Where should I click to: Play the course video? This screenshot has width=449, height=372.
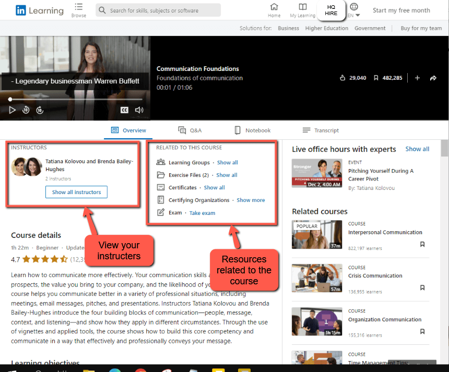coord(13,110)
